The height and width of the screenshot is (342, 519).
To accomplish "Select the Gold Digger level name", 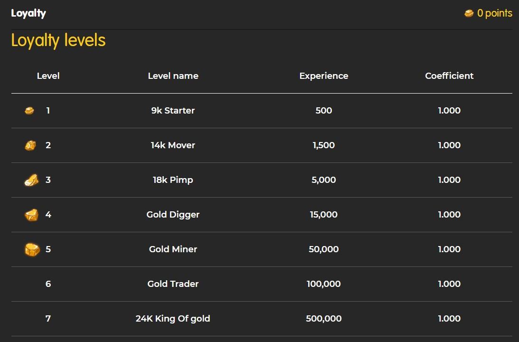I will point(173,215).
